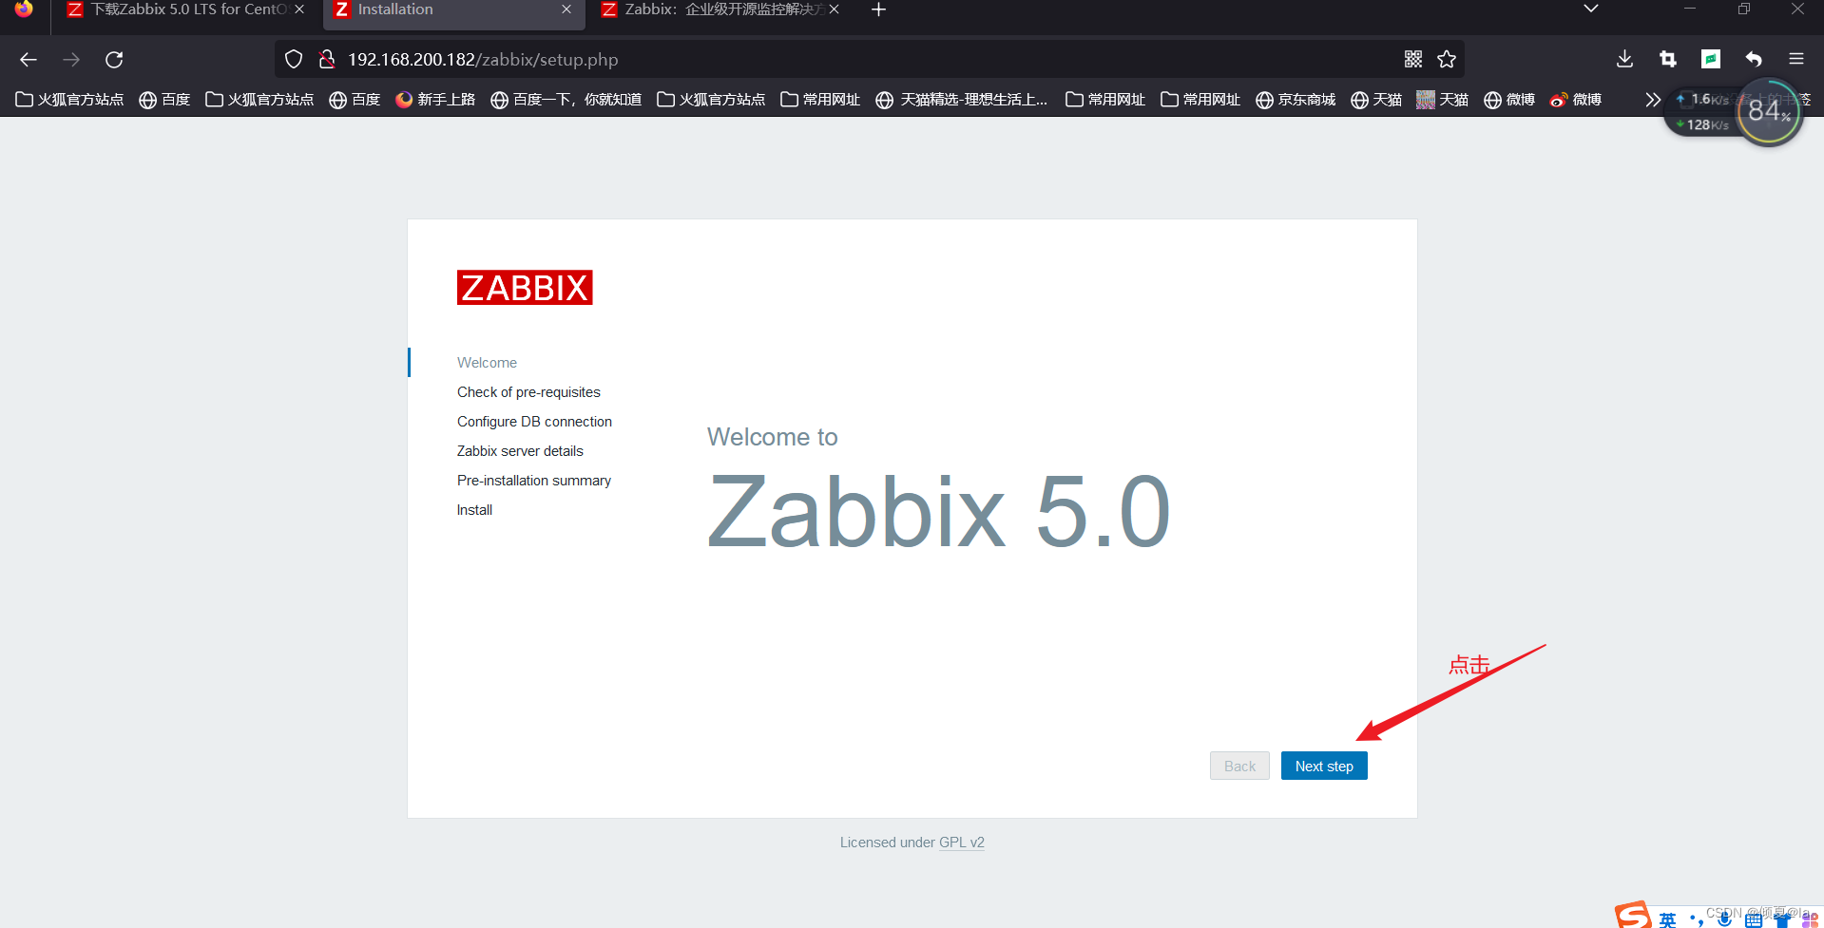Click the tracking protection shield icon

pyautogui.click(x=294, y=59)
